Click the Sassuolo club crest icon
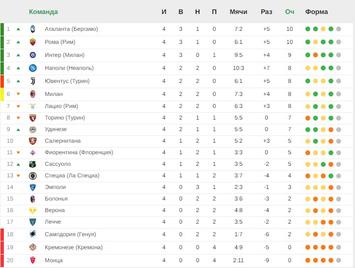Screen dimensions: 355x268 tap(33, 164)
